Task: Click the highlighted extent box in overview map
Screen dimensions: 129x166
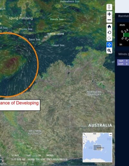Action: (x=97, y=148)
